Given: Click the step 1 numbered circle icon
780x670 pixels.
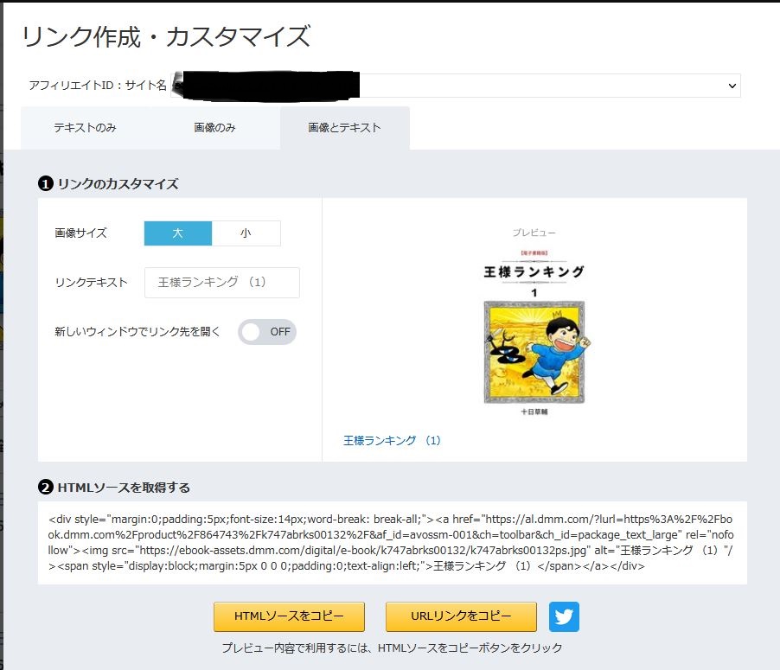Looking at the screenshot, I should coord(45,183).
